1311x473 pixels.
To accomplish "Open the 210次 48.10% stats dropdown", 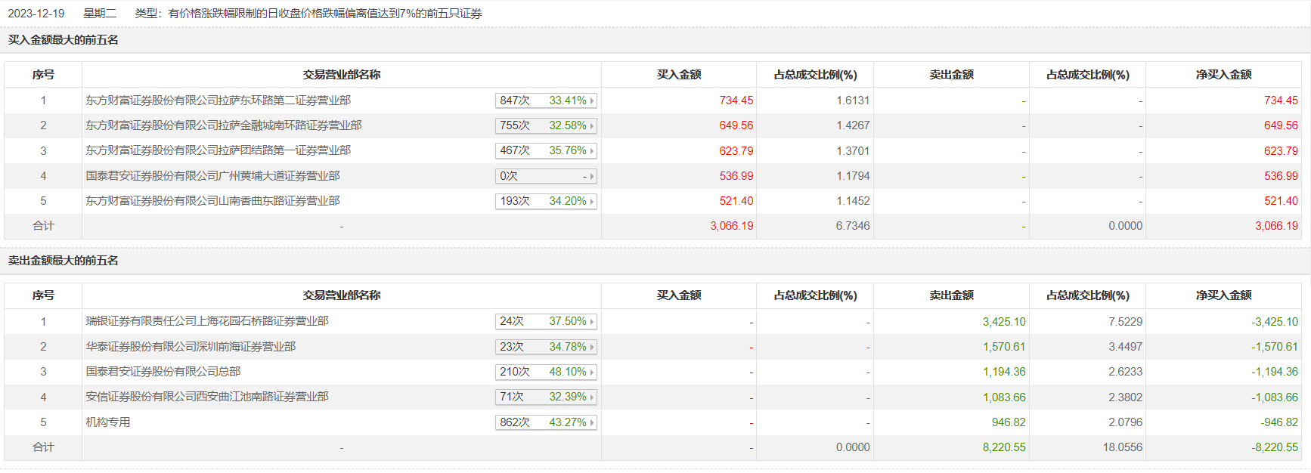I will click(x=546, y=372).
